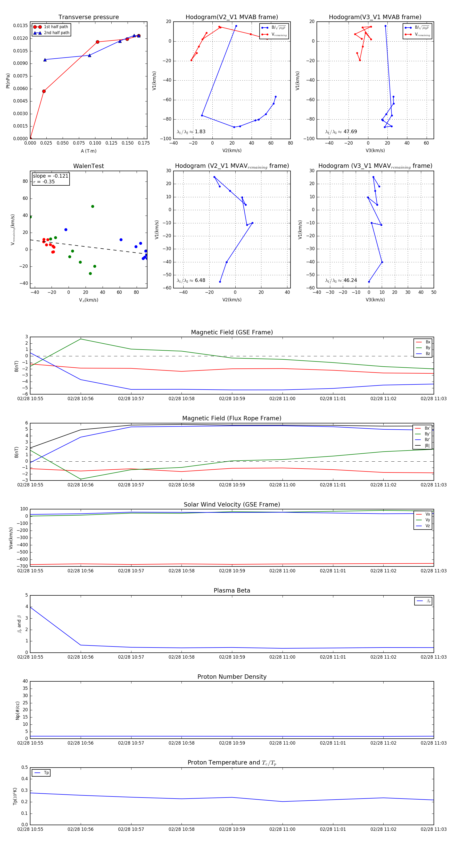This screenshot has height=852, width=464.
Task: Click the "V2(km/s)" label under V2_V1 MVAB hodogram
Action: click(232, 151)
